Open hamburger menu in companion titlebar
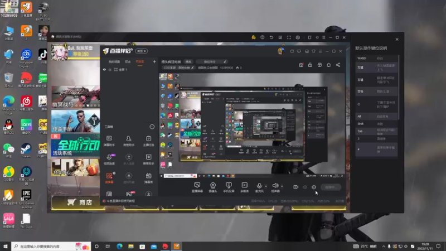 pos(320,51)
